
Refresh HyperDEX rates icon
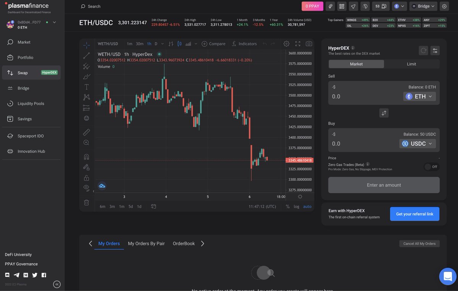pos(424,50)
